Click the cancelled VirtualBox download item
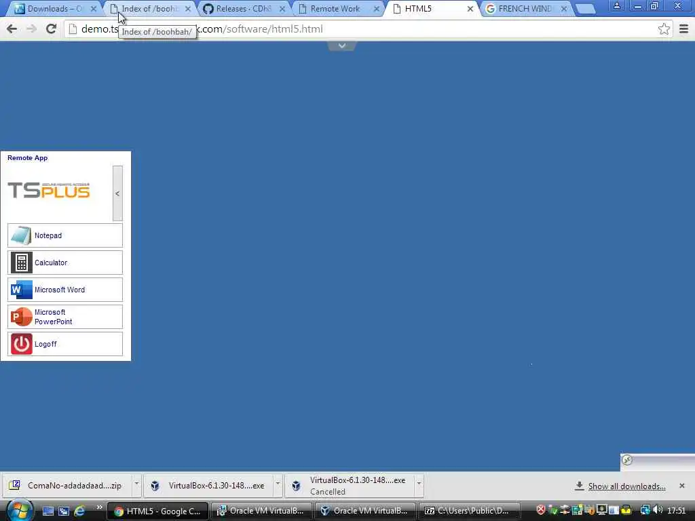This screenshot has width=695, height=521. 350,486
